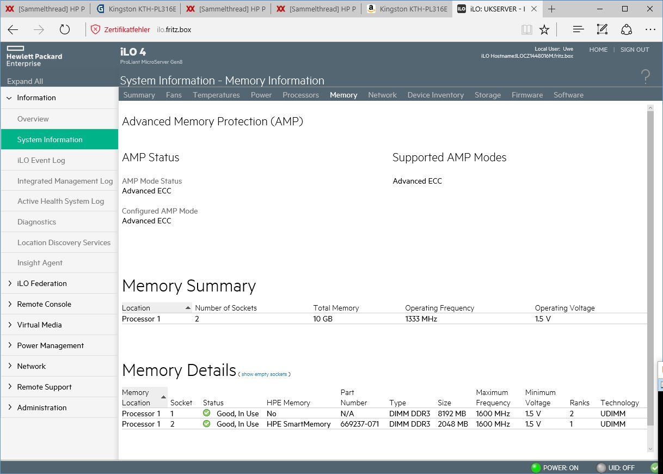Sort Memory Summary by Location column
Screen dimensions: 663x474
coord(157,308)
